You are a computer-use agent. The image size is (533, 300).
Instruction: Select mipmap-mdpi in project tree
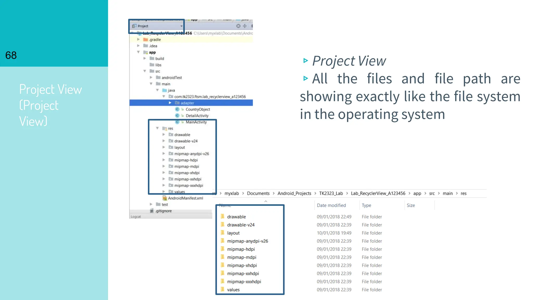click(187, 166)
